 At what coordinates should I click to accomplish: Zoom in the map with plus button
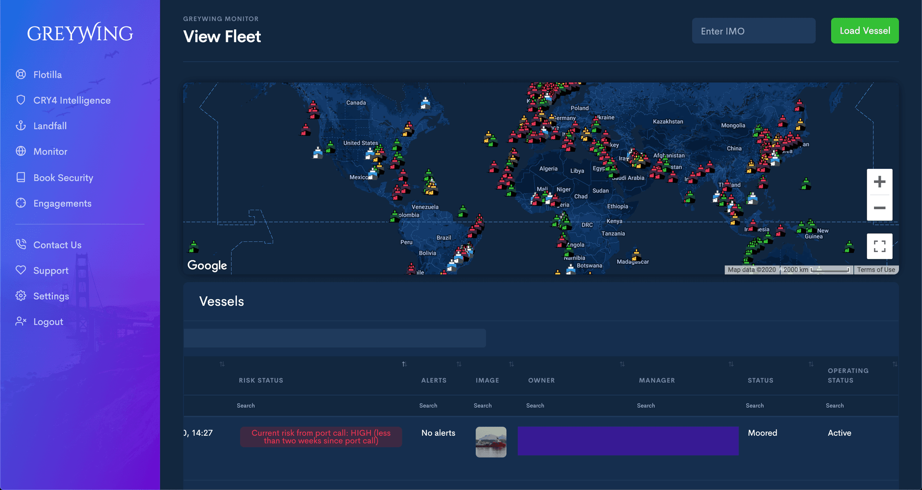[879, 182]
